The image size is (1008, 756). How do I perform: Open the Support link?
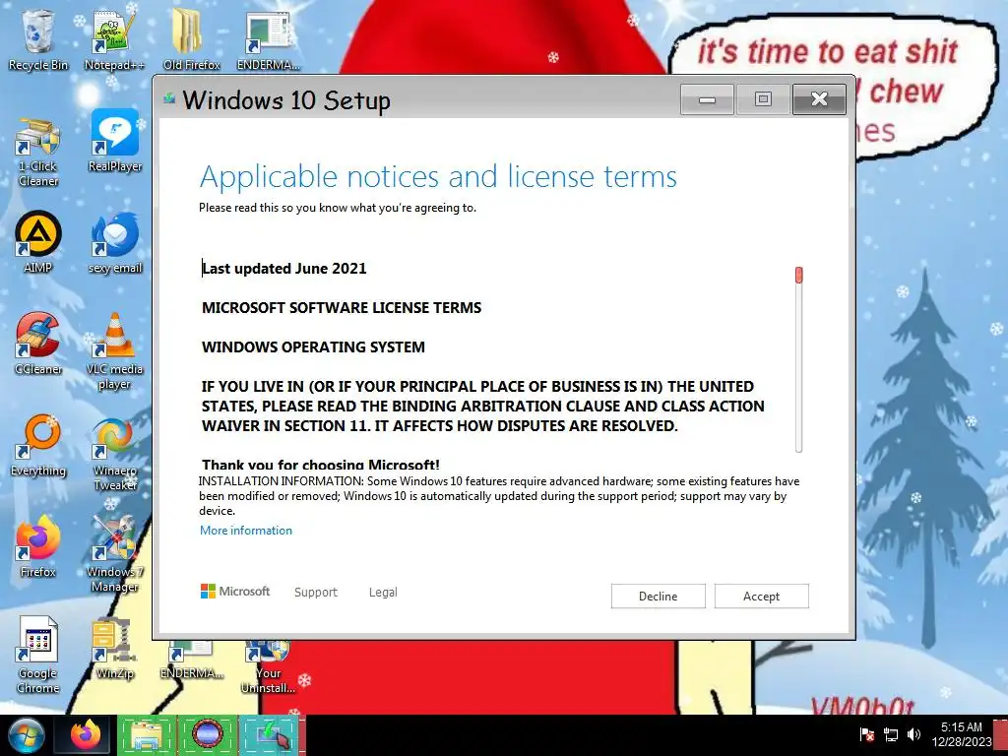point(316,592)
